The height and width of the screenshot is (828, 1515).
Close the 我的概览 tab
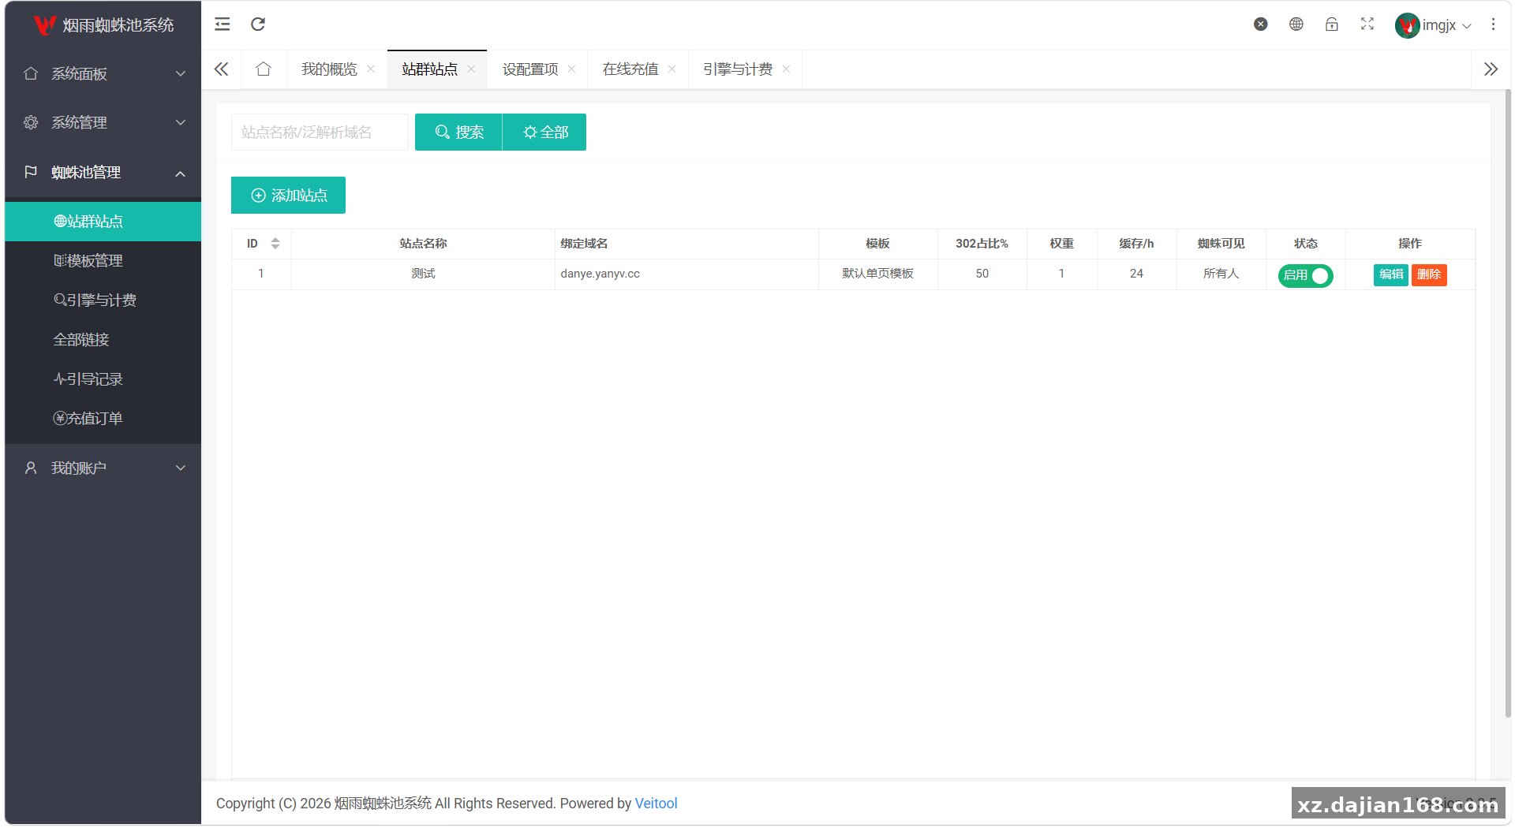[371, 69]
